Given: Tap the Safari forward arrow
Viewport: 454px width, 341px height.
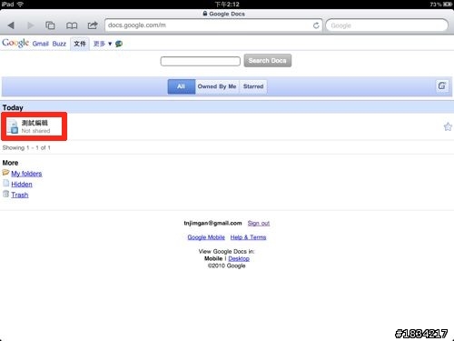Looking at the screenshot, I should 31,25.
